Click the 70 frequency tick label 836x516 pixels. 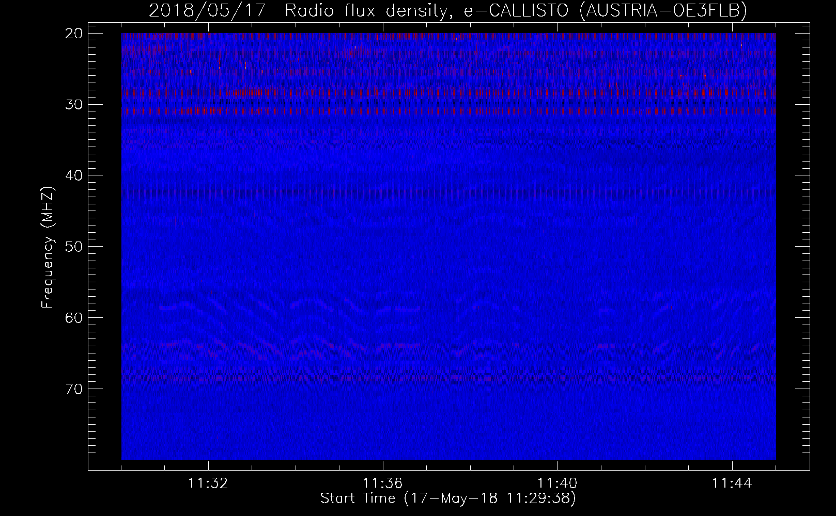(73, 389)
